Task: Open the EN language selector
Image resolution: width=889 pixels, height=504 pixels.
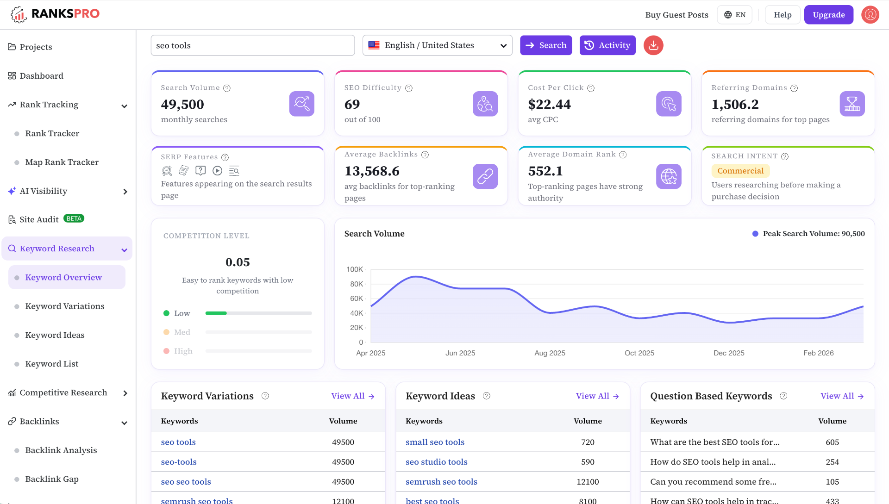Action: tap(734, 15)
